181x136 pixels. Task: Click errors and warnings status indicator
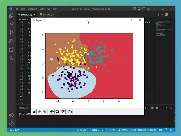pyautogui.click(x=14, y=130)
